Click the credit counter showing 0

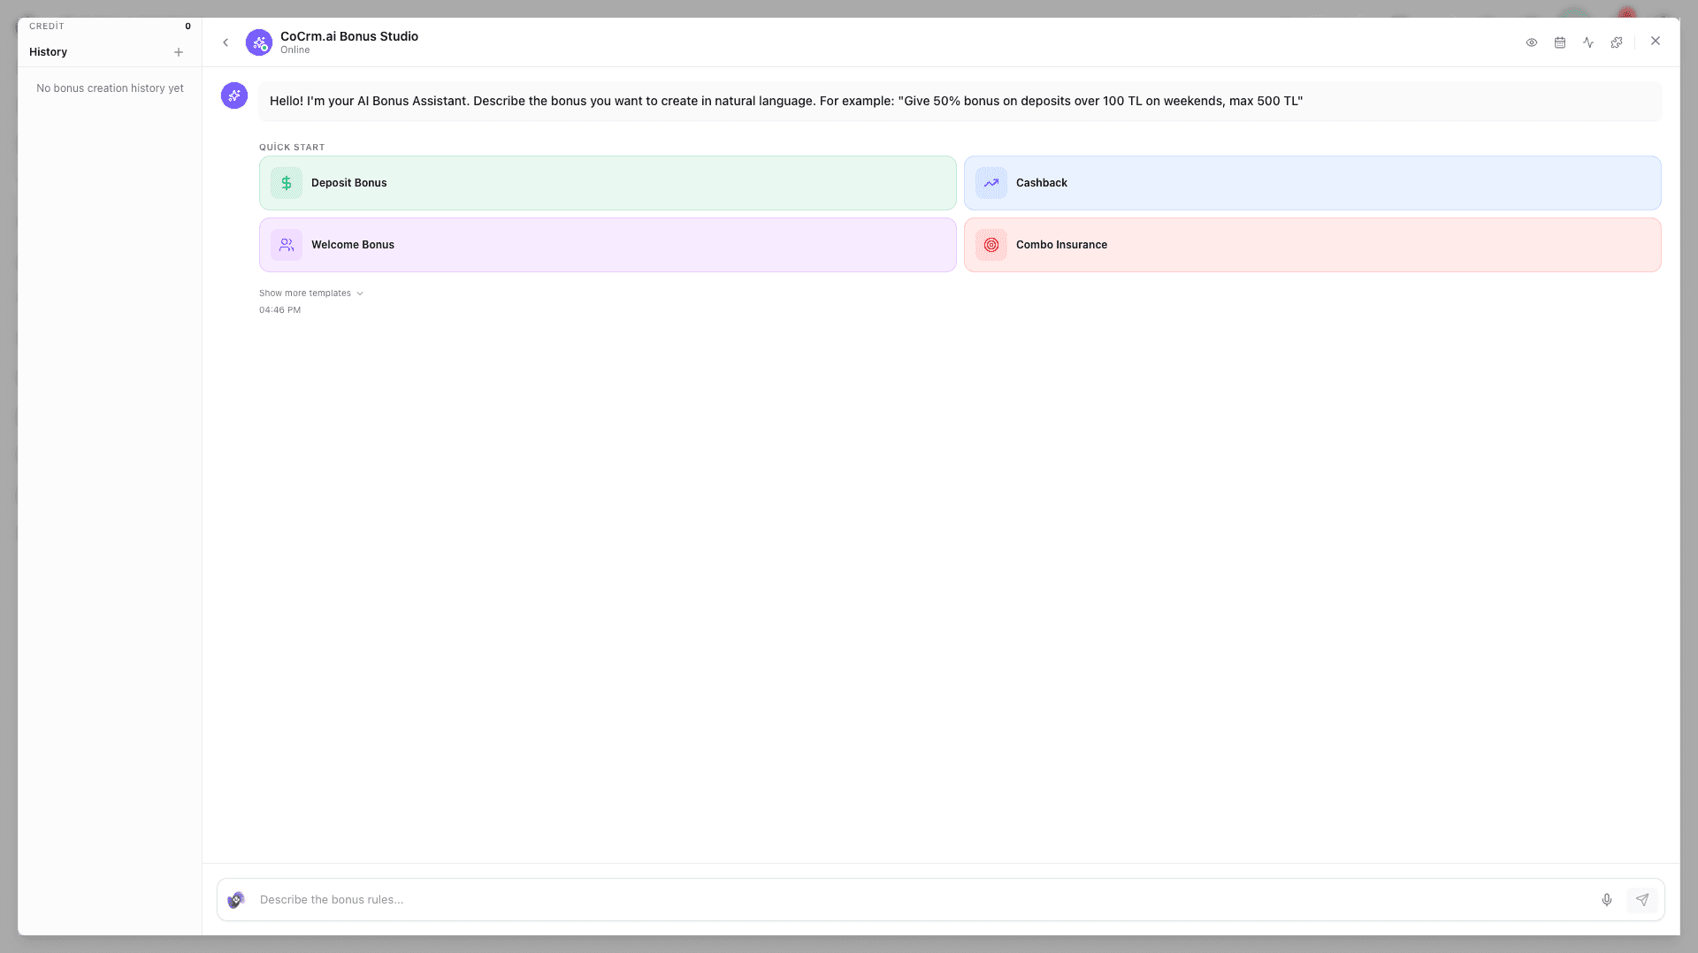[187, 26]
